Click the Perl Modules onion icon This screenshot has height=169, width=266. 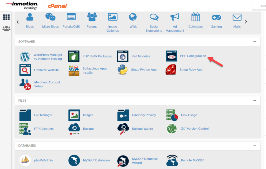click(123, 56)
